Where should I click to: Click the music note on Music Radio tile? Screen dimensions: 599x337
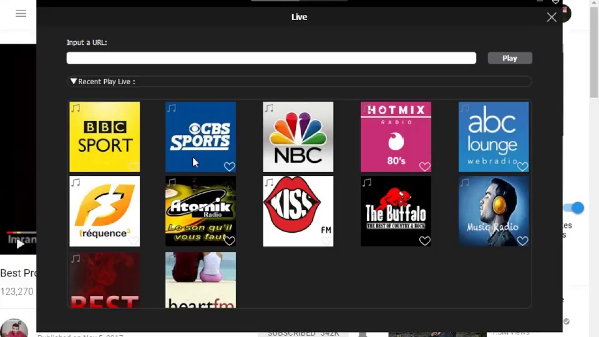(465, 183)
